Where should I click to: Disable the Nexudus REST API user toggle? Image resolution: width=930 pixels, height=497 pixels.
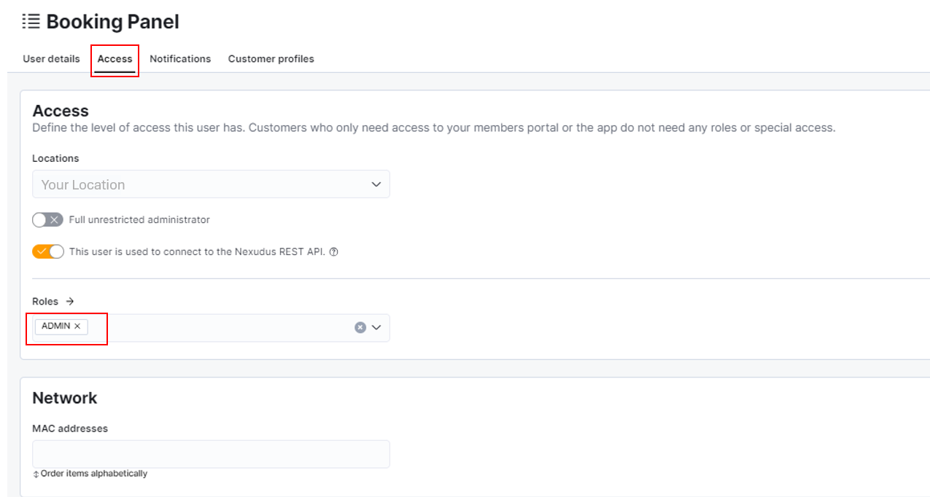47,252
